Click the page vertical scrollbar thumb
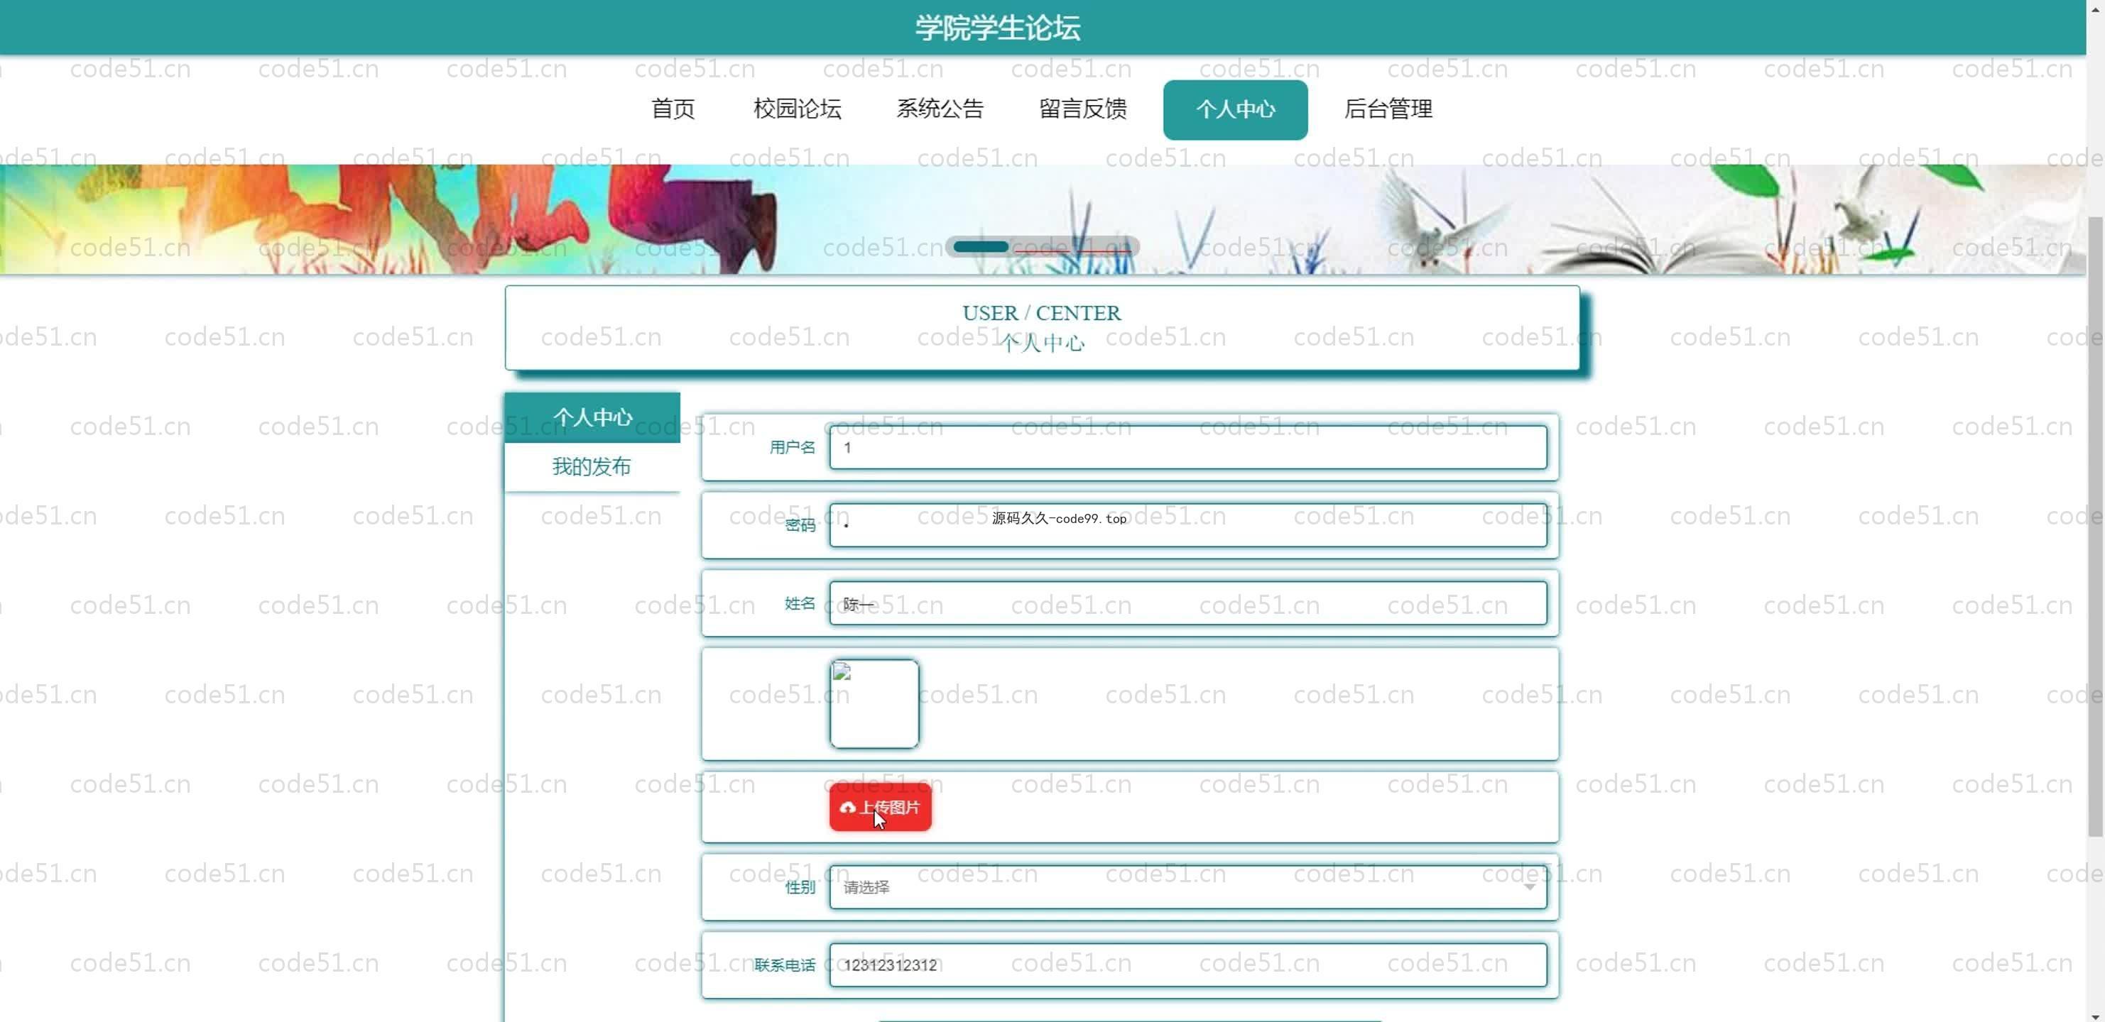This screenshot has width=2105, height=1022. pos(2095,527)
